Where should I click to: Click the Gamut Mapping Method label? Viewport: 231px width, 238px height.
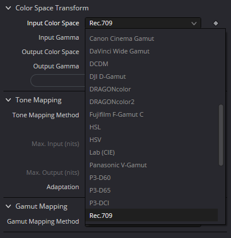(43, 221)
